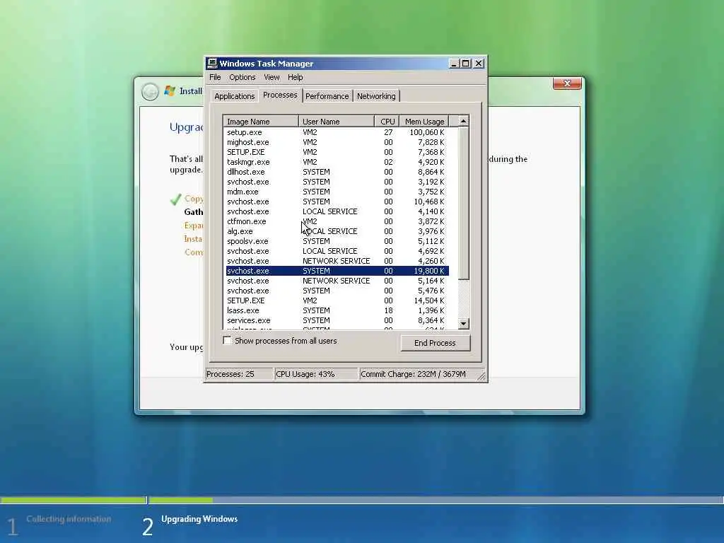Switch to the Applications tab
724x543 pixels.
(x=234, y=96)
